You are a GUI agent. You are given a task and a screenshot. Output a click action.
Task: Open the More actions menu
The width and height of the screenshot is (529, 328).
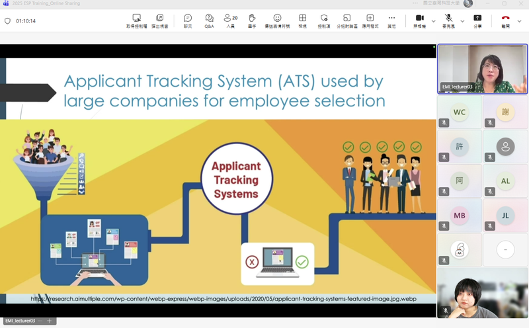(391, 20)
